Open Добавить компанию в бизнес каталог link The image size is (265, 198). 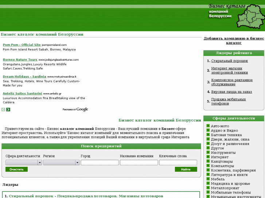pyautogui.click(x=234, y=41)
